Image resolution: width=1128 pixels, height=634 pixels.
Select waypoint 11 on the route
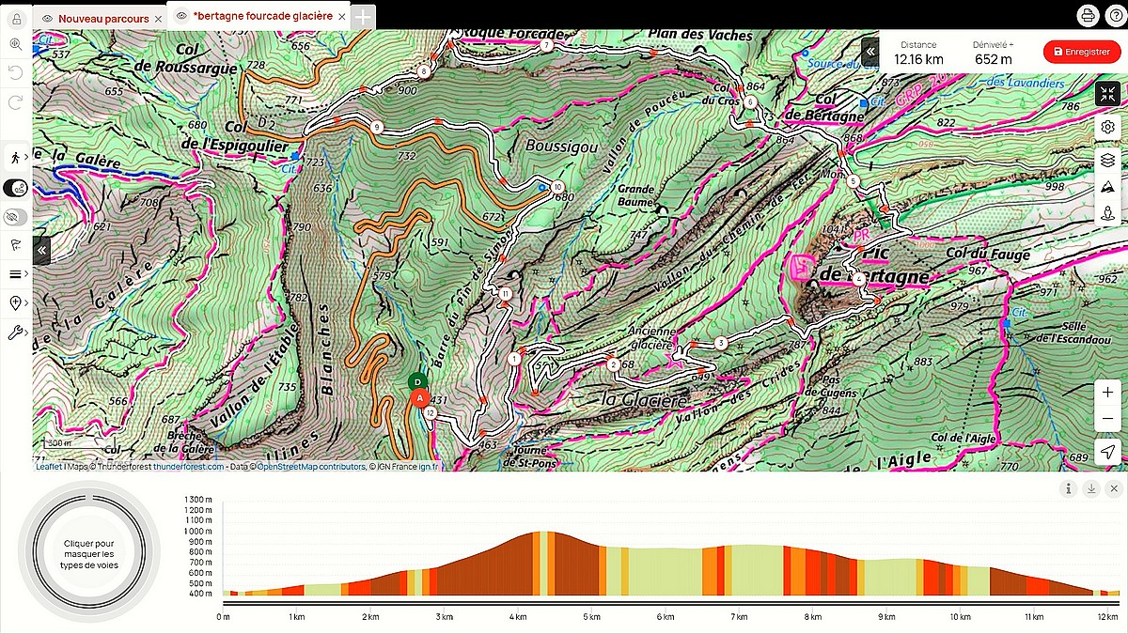click(x=505, y=294)
